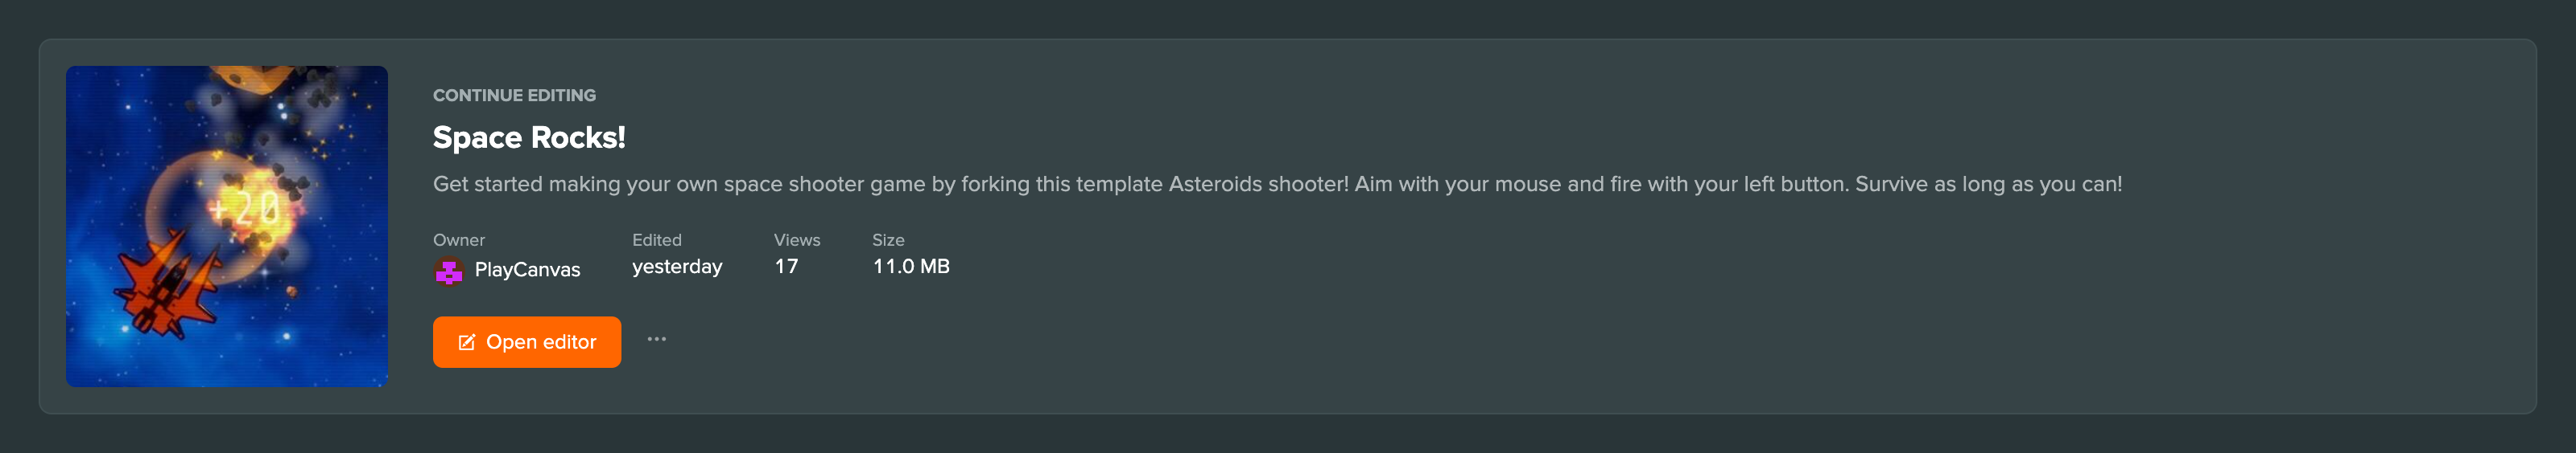
Task: Visit the PlayCanvas owner profile name
Action: pos(527,269)
